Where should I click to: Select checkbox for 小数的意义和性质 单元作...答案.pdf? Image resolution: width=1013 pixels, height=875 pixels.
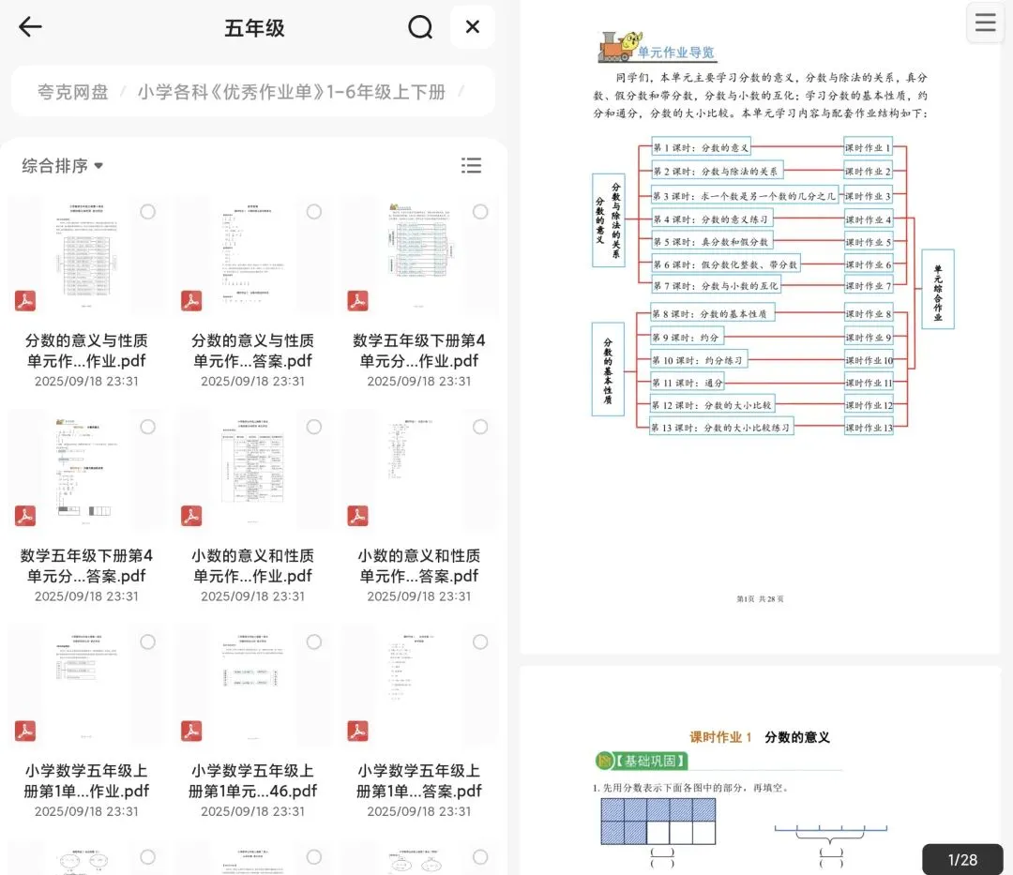480,427
